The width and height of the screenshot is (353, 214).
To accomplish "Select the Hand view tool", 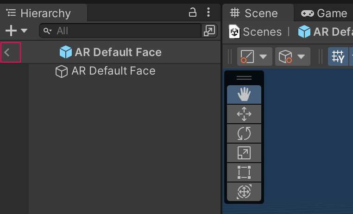I will tap(244, 94).
